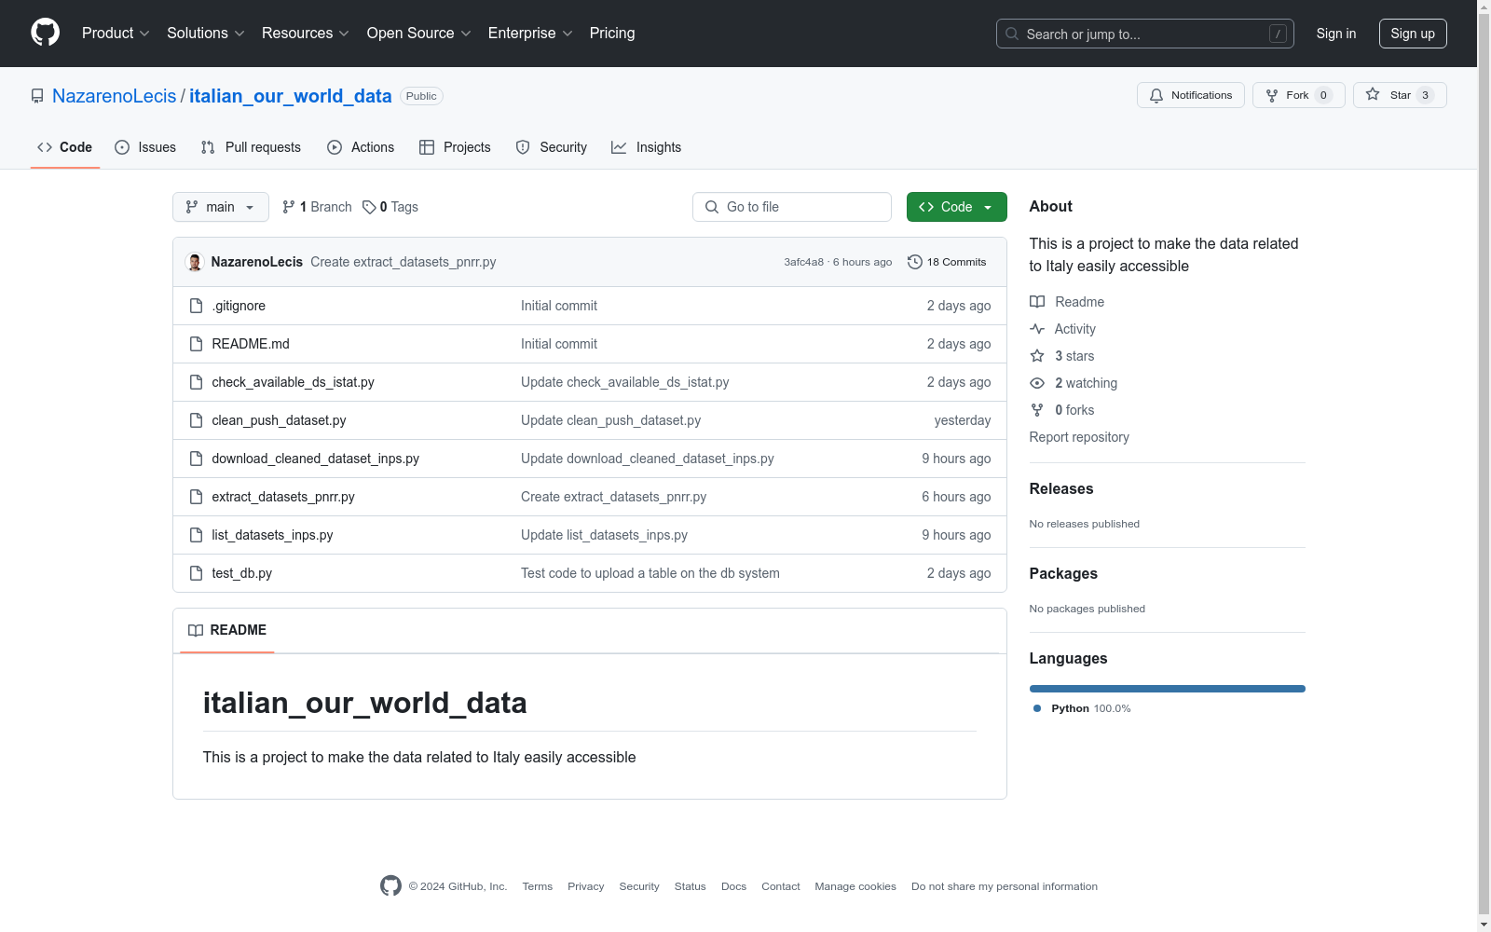This screenshot has height=932, width=1491.
Task: Click the tag icon for 0 Tags
Action: [369, 207]
